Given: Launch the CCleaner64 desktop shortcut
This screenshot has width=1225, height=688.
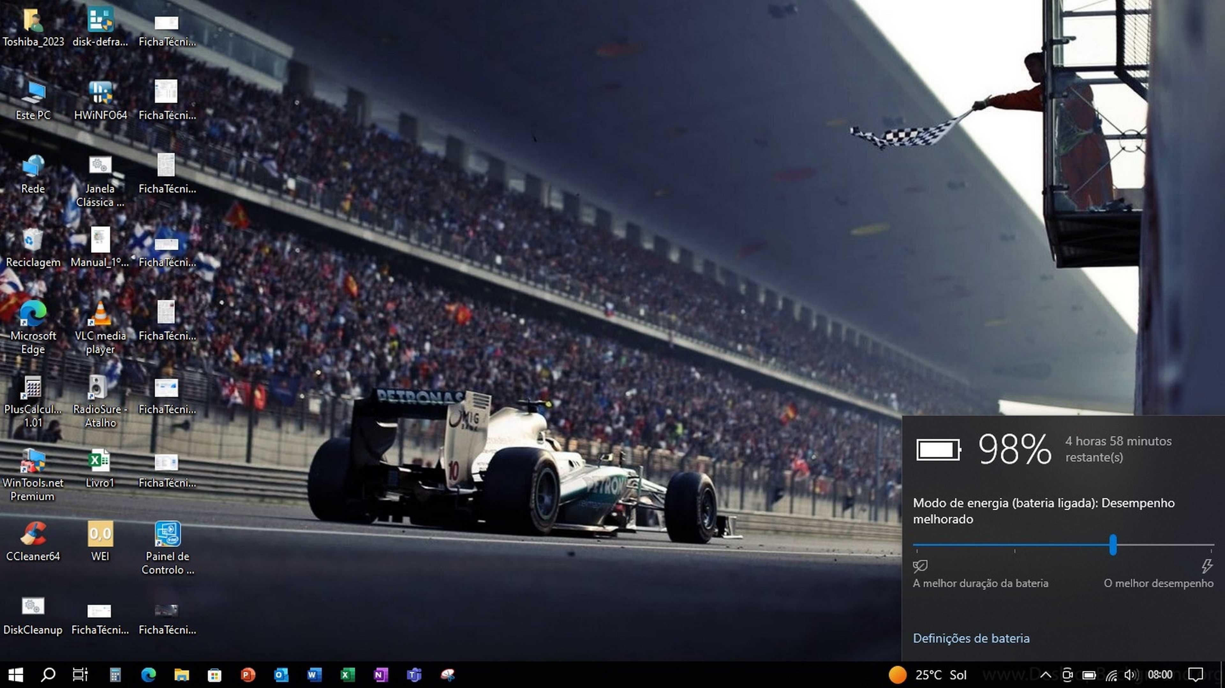Looking at the screenshot, I should (33, 542).
